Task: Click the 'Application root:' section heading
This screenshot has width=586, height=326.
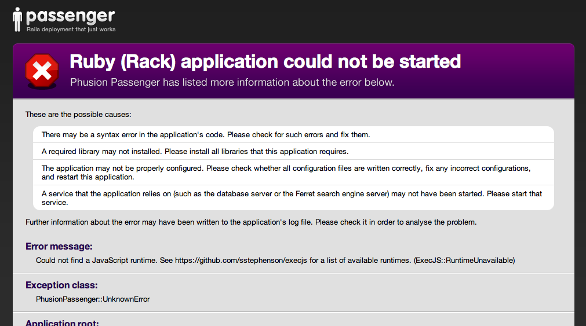Action: tap(62, 323)
